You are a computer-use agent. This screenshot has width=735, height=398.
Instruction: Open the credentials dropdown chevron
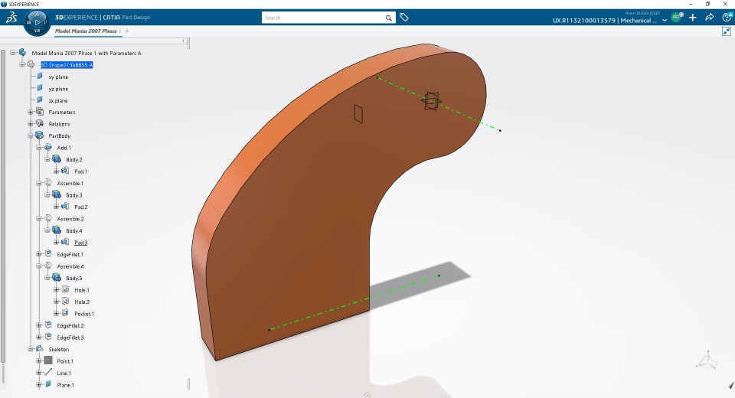[x=665, y=21]
